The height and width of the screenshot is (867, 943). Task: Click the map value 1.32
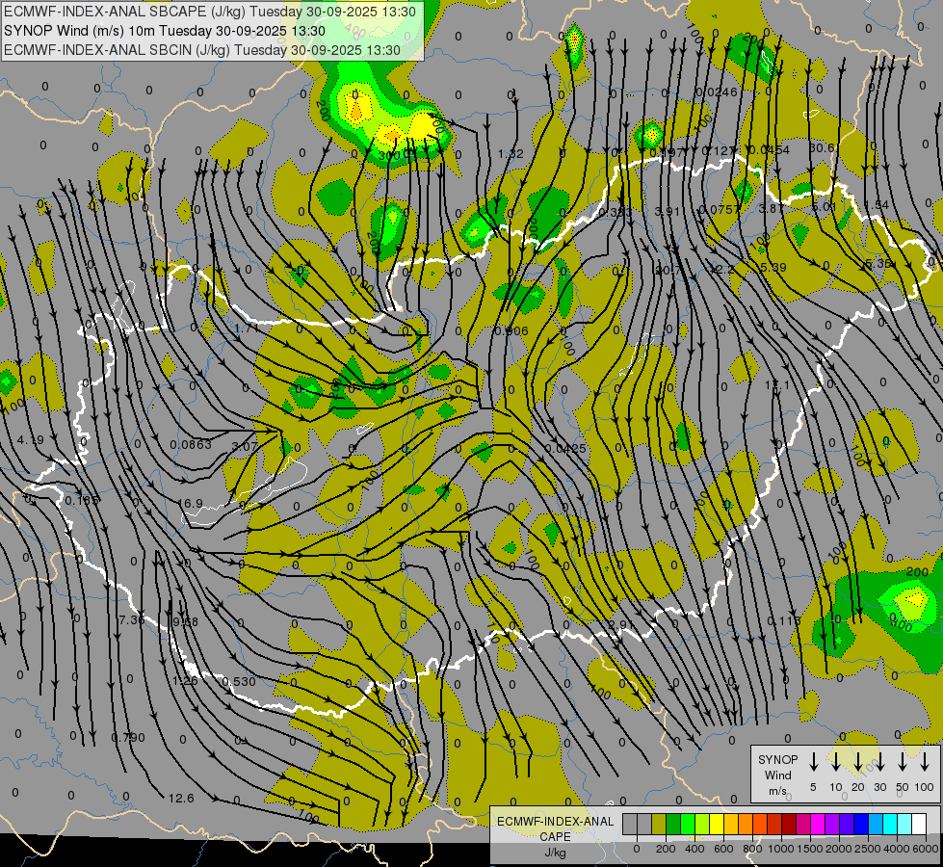[x=511, y=154]
